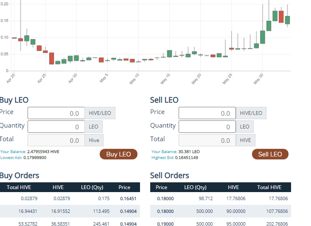Click the Buy LEO Total field

point(56,140)
